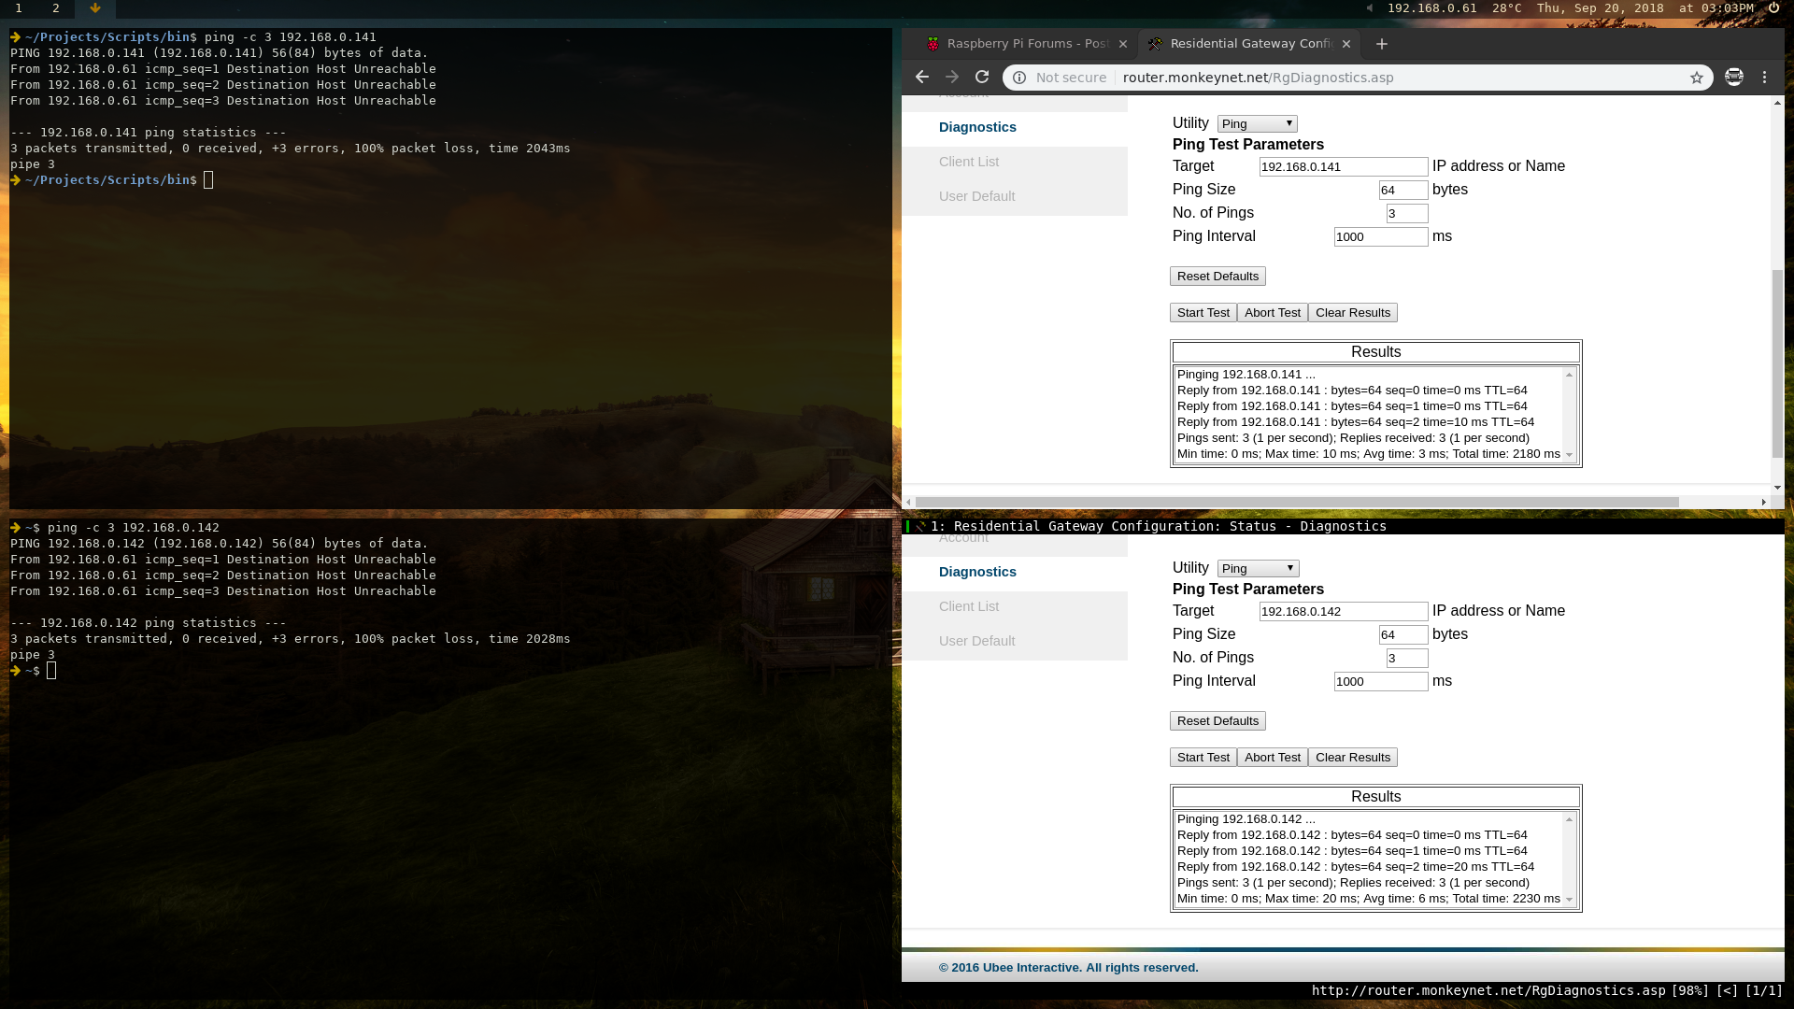
Task: Select workspace 2 in top bar
Action: (56, 8)
